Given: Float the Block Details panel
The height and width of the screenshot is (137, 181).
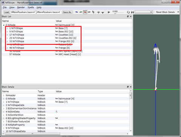Looking at the screenshot, I should (x=128, y=87).
